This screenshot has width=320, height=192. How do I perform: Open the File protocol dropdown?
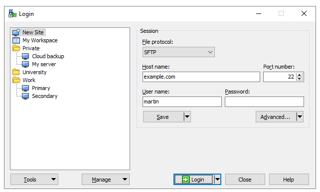[178, 52]
